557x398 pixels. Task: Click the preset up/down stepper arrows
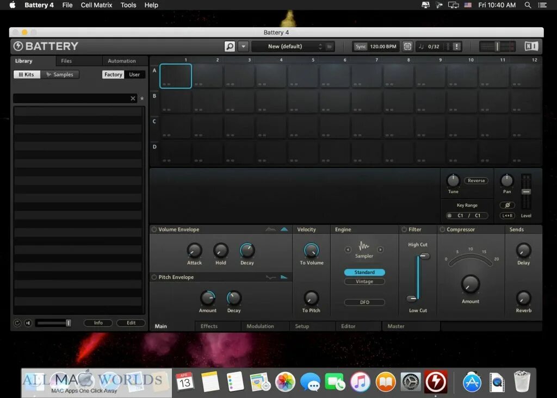coord(320,46)
